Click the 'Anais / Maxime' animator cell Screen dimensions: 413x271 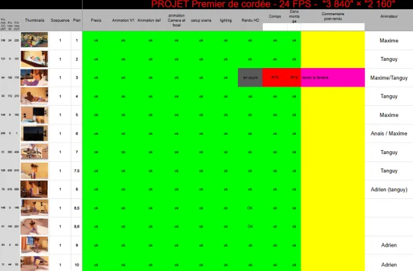pos(389,133)
